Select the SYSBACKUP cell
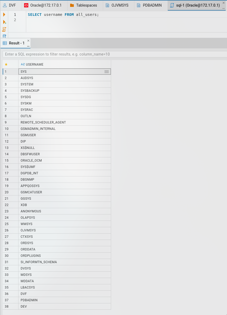 [x=65, y=91]
